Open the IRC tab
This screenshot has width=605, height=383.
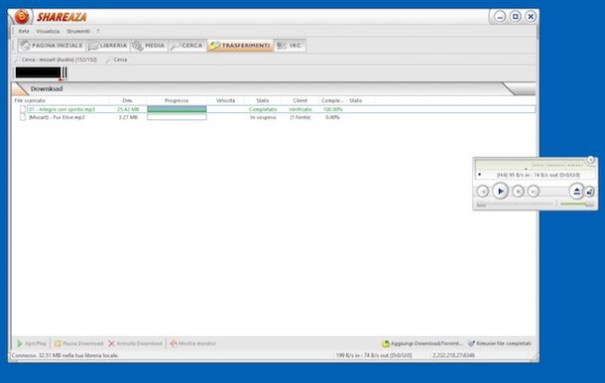pos(290,46)
